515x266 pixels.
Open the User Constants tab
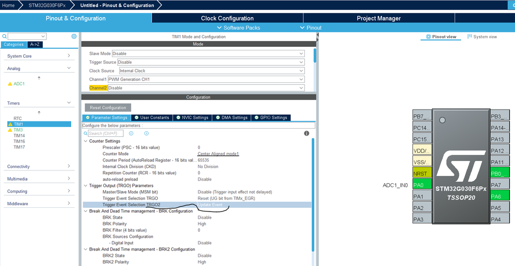[151, 118]
